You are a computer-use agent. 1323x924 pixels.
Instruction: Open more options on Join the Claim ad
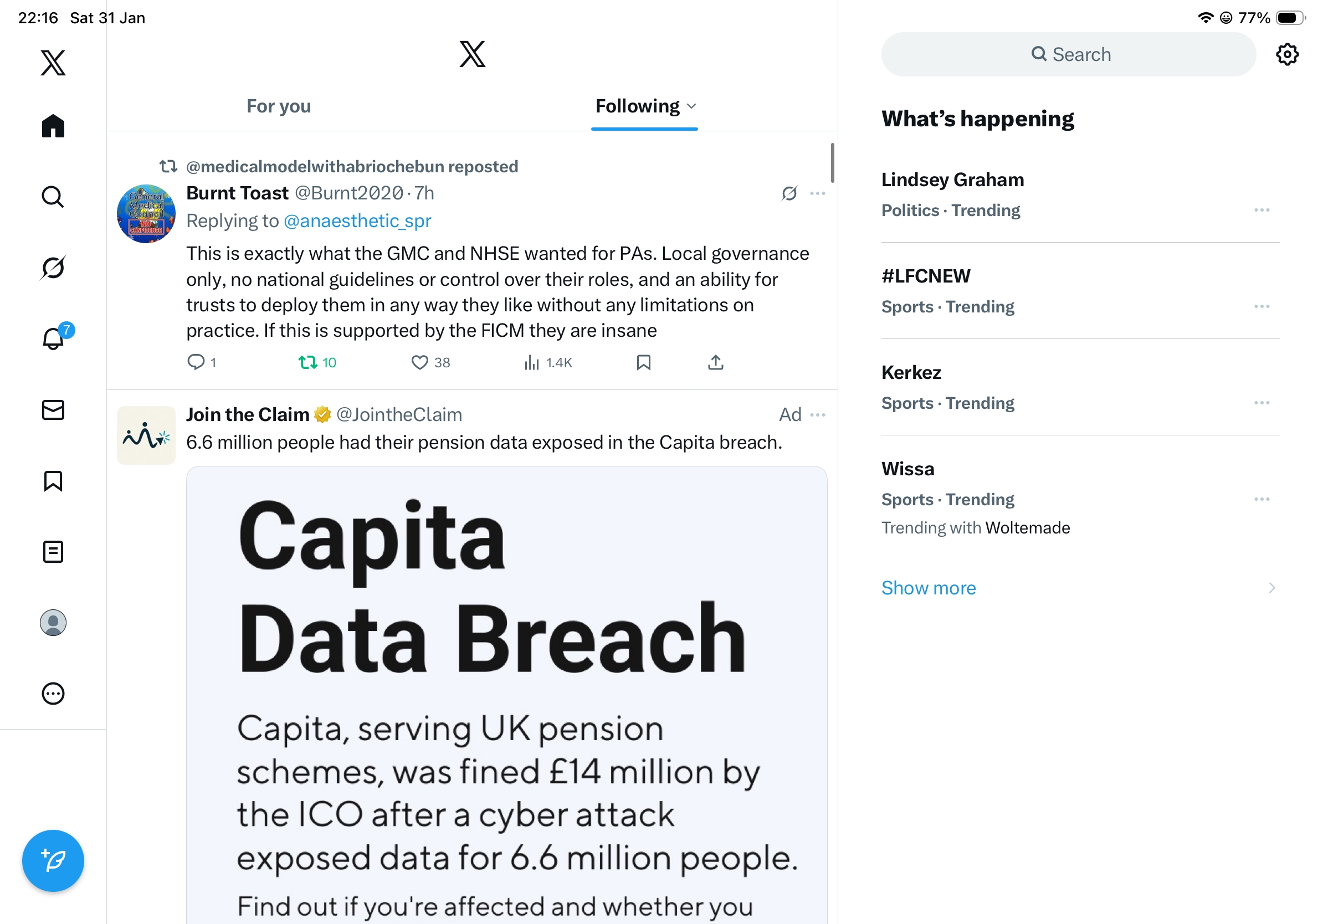click(817, 415)
